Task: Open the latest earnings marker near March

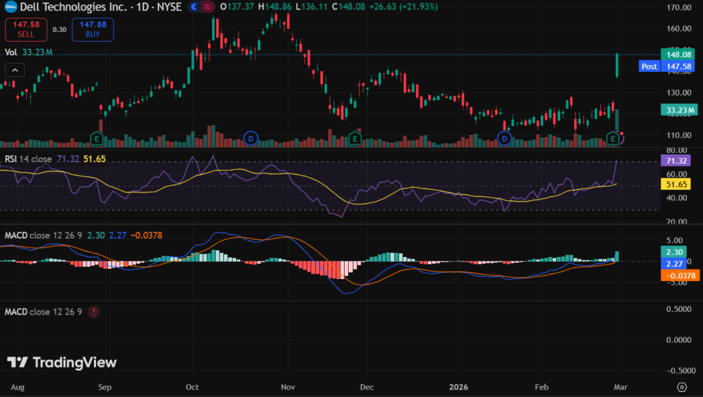Action: point(613,139)
